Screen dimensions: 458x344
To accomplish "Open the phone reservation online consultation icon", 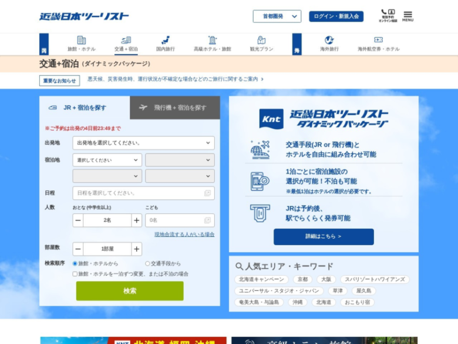I will point(388,16).
